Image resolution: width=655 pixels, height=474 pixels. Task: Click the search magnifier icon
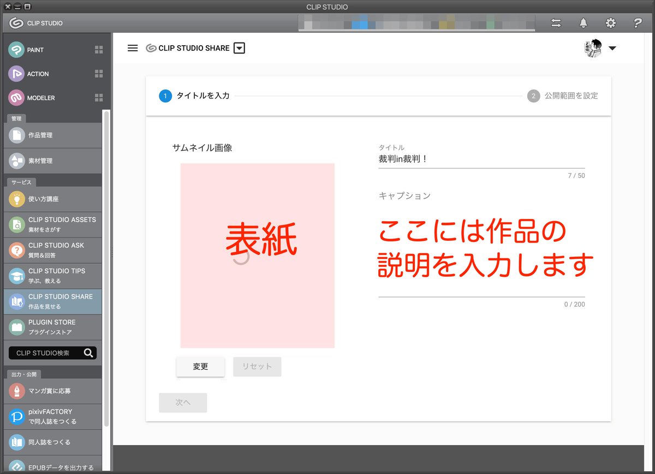pos(89,353)
